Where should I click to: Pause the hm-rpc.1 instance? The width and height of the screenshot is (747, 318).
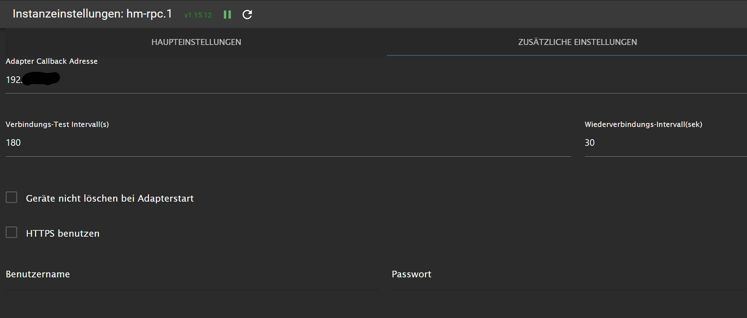pos(227,15)
